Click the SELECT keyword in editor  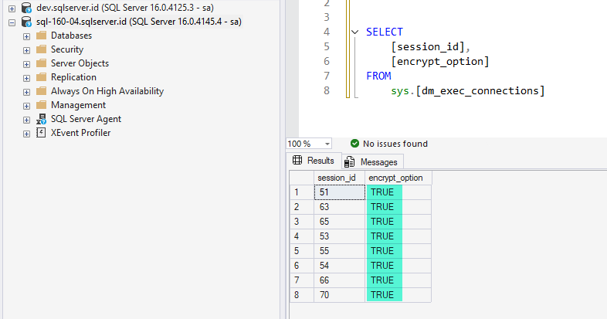pyautogui.click(x=385, y=32)
